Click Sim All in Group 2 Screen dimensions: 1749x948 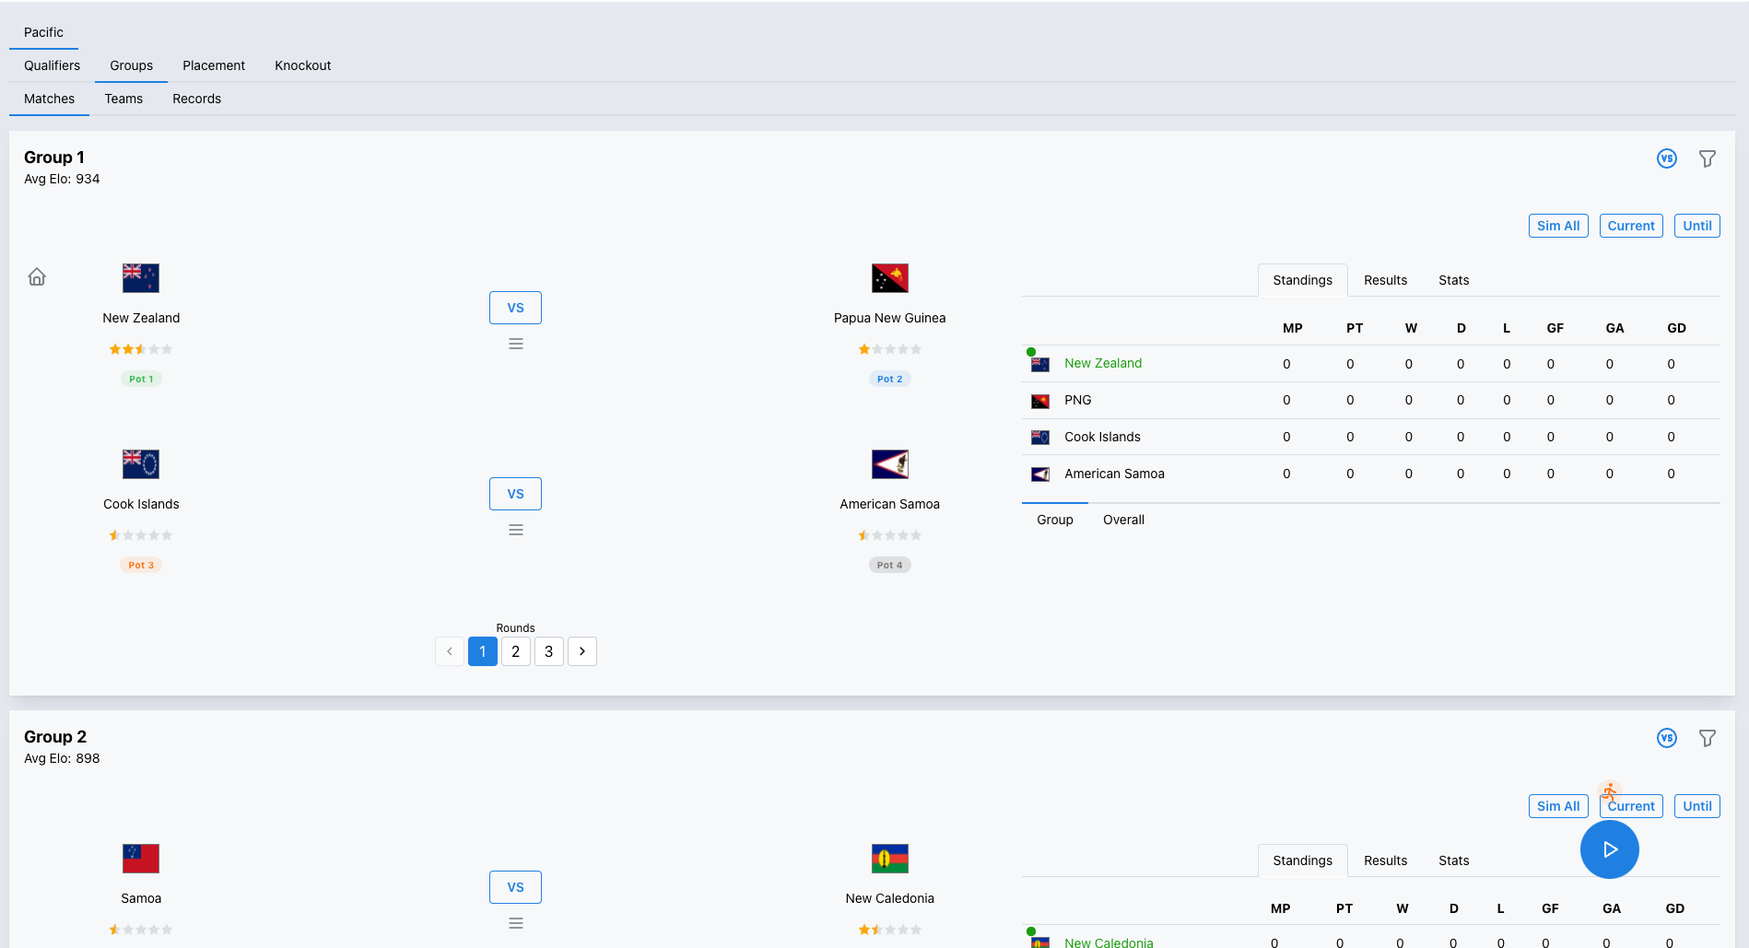pyautogui.click(x=1558, y=806)
